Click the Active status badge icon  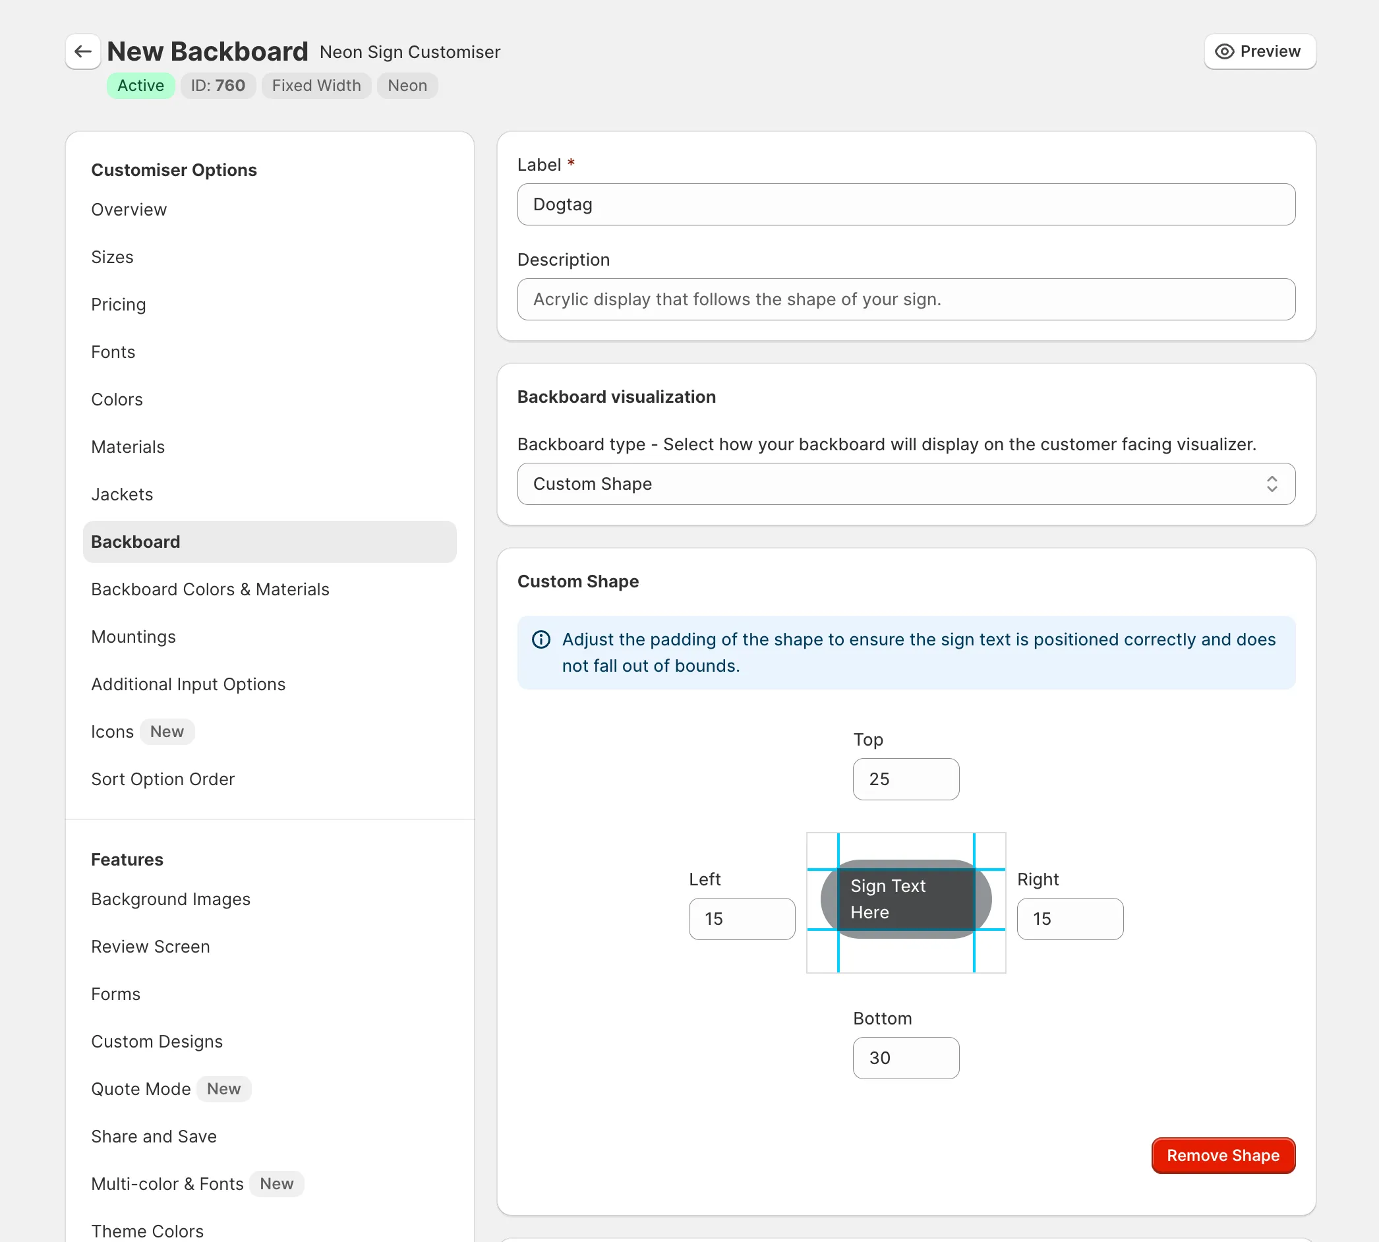[139, 85]
